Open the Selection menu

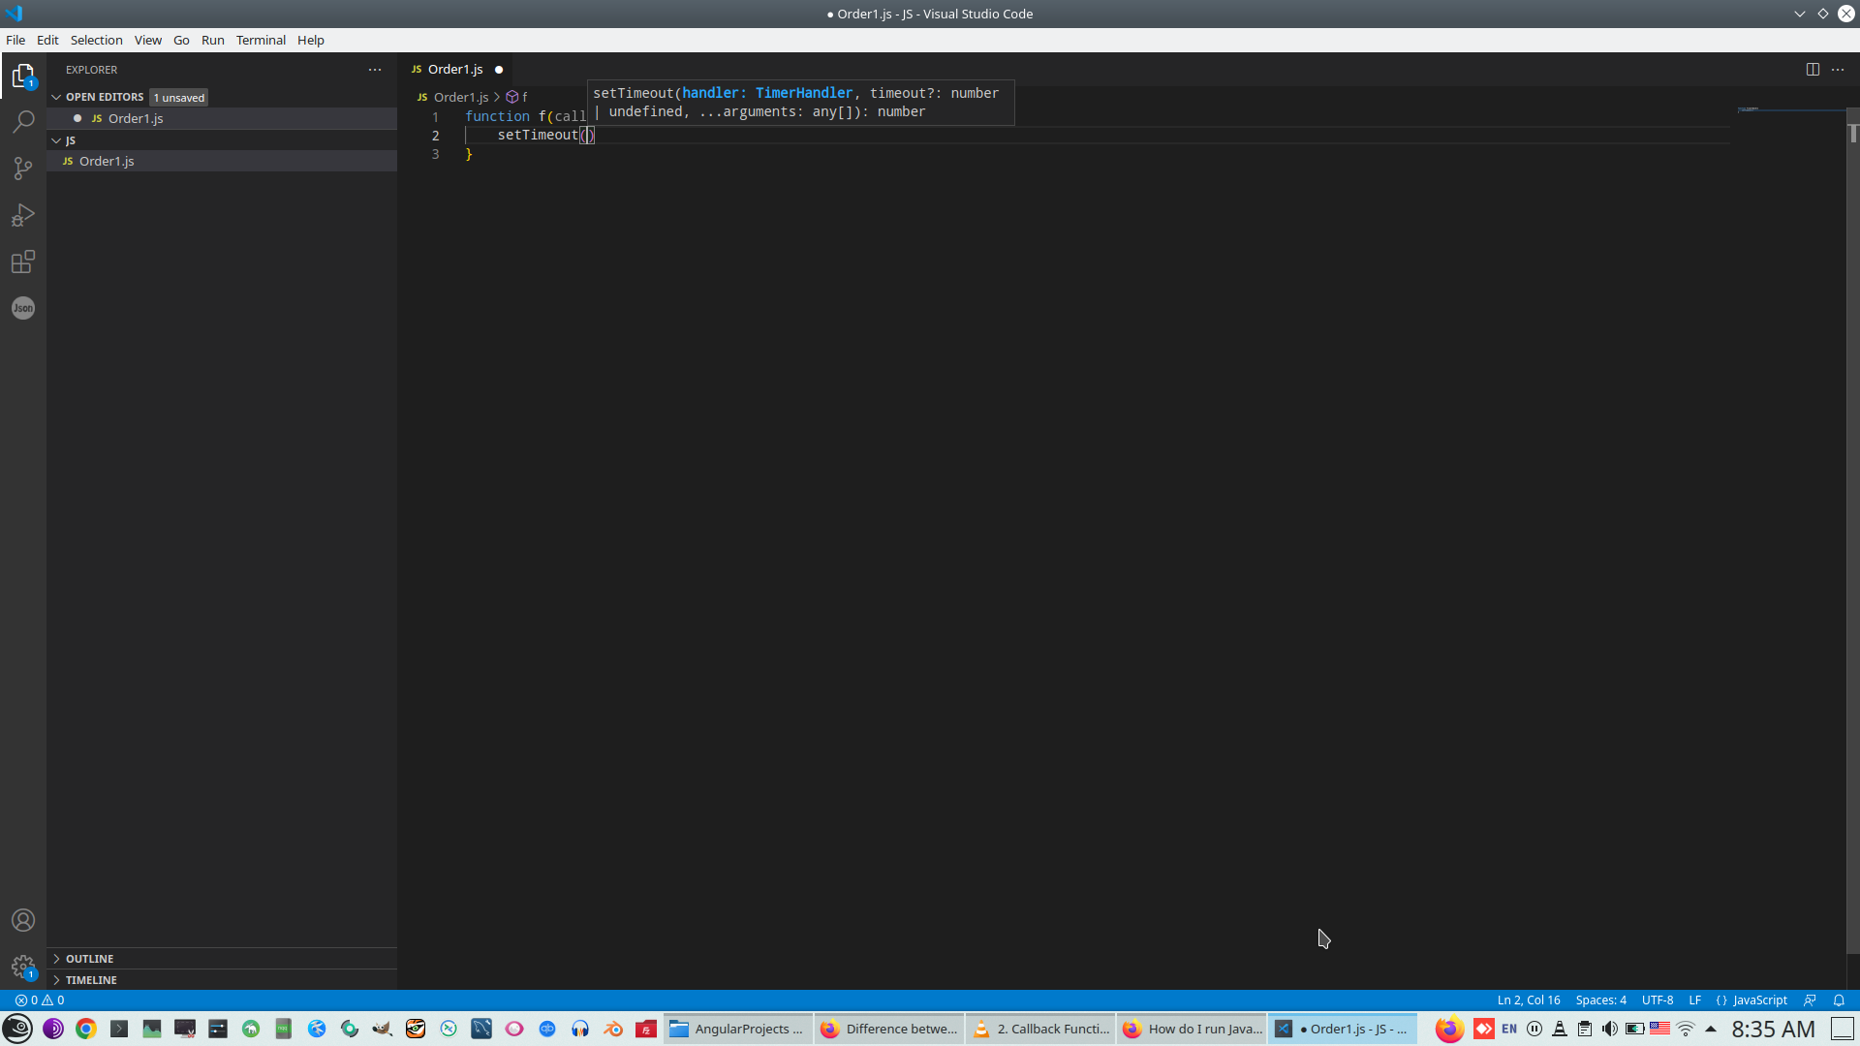coord(96,40)
